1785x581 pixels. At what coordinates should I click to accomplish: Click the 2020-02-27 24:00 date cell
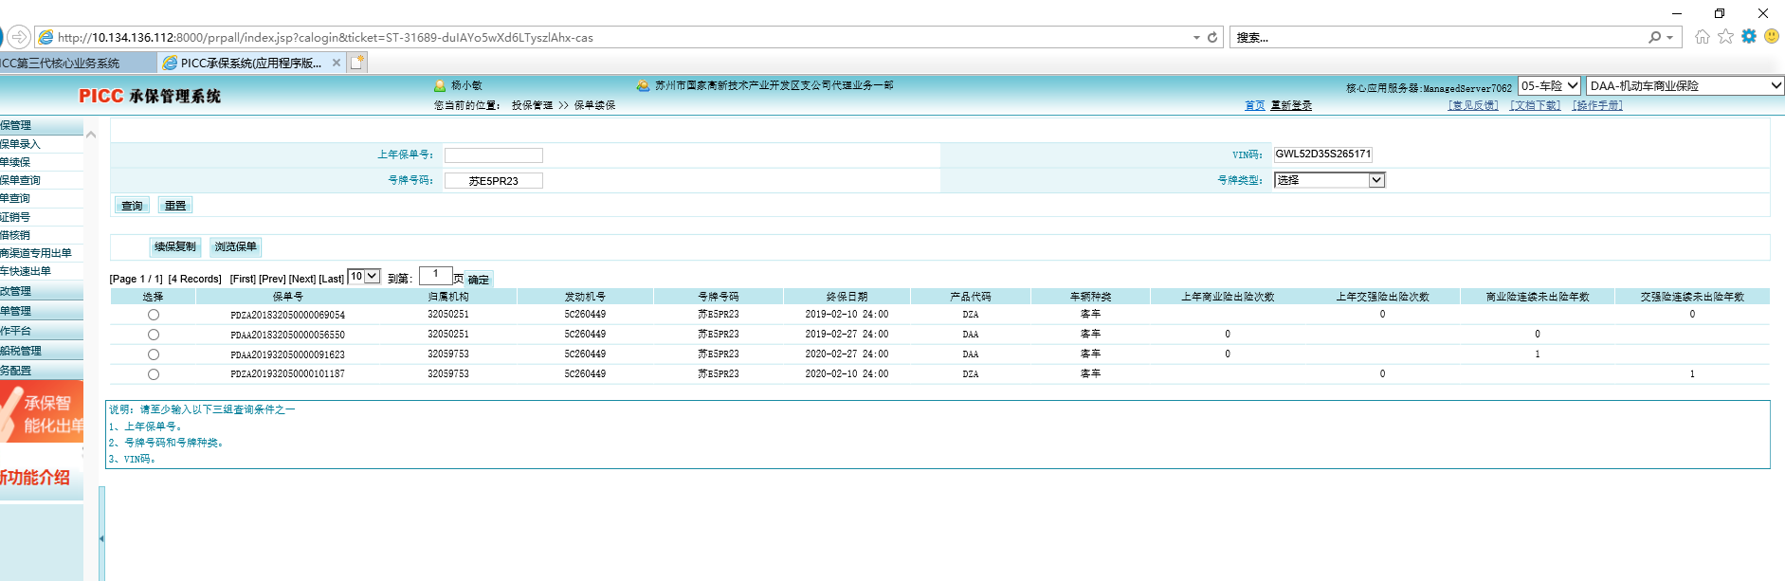tap(847, 354)
